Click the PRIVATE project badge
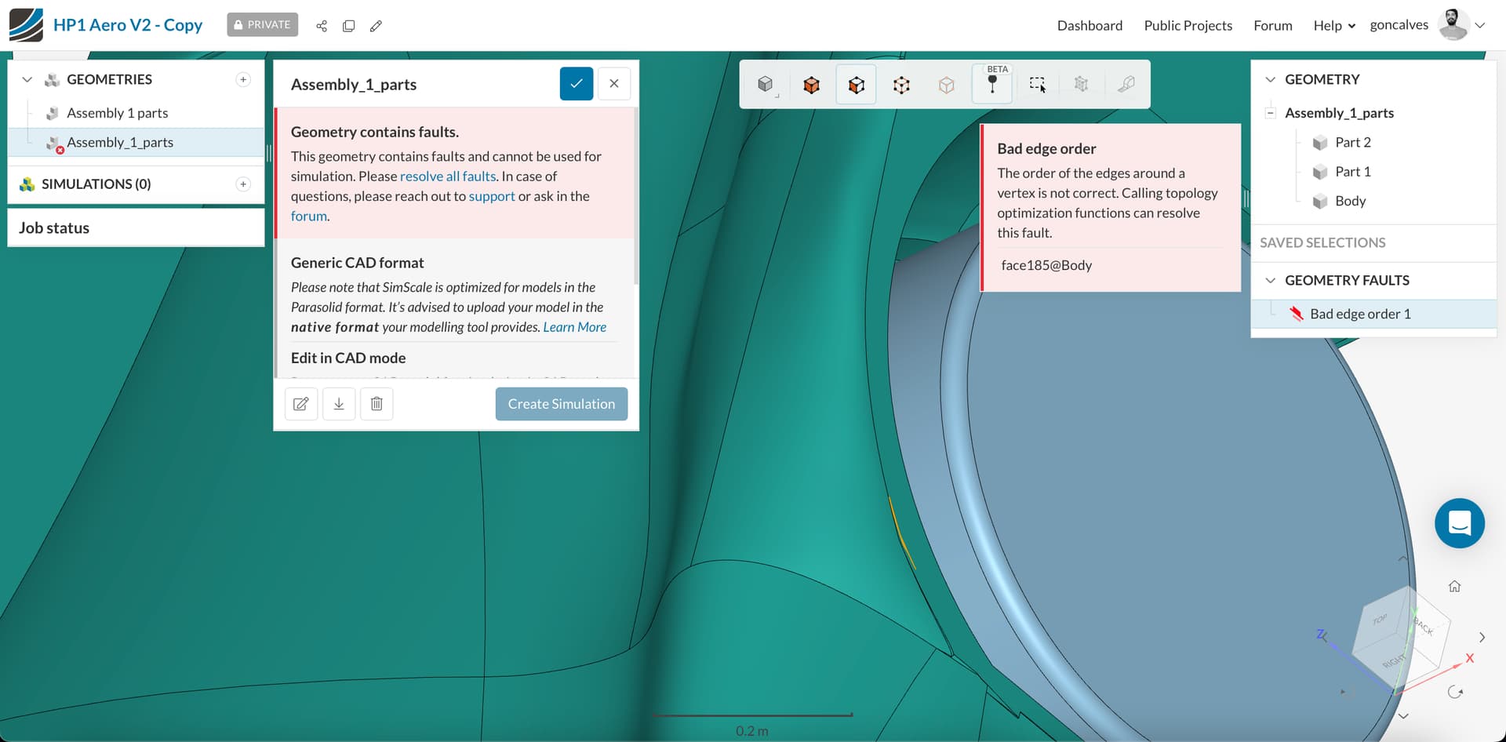The width and height of the screenshot is (1506, 742). (263, 25)
